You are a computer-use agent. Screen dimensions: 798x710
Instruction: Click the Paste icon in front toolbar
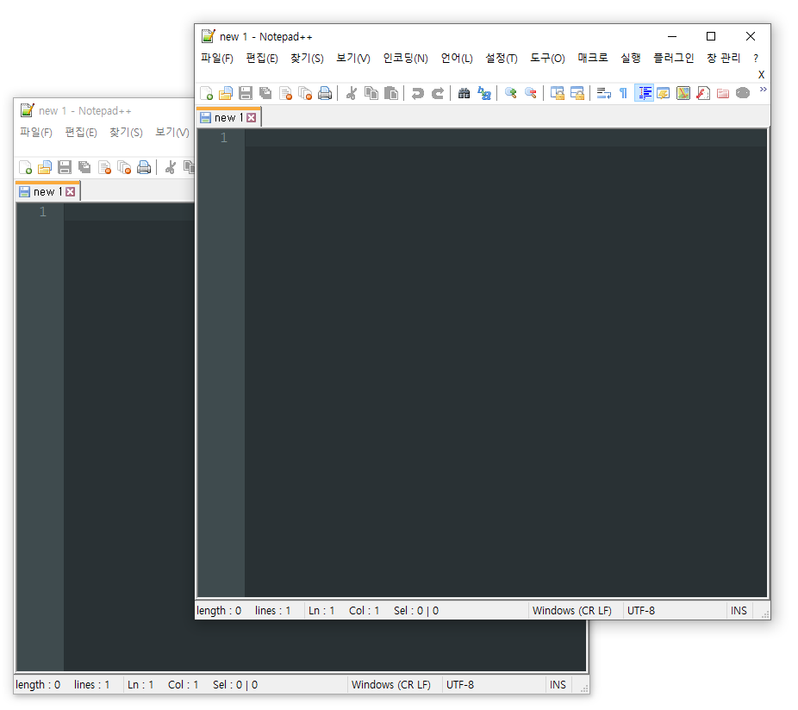(391, 93)
